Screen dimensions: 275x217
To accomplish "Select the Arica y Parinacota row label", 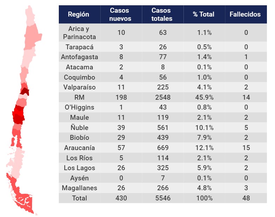I will point(80,33).
